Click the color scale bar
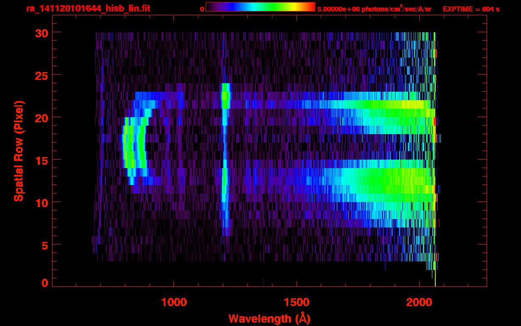Viewport: 521px width, 326px height. click(260, 7)
